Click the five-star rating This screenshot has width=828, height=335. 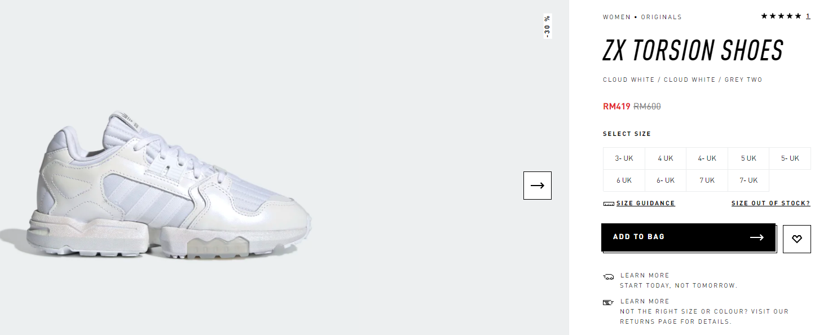[781, 16]
